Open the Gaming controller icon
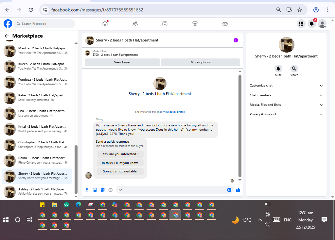 225,24
